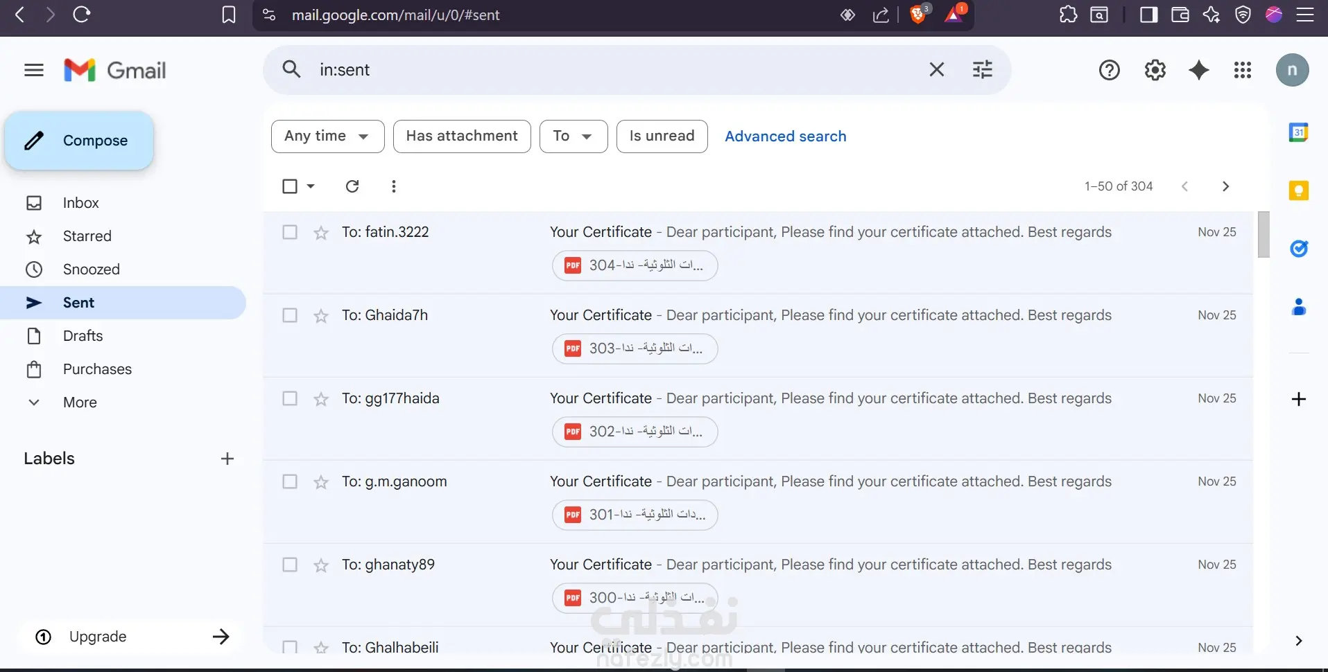The width and height of the screenshot is (1328, 672).
Task: Open the Any time filter dropdown
Action: point(327,136)
